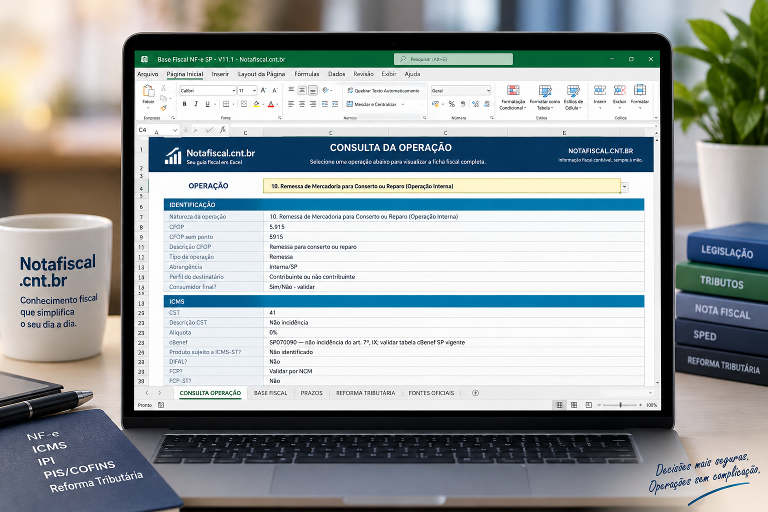Select the Format Painter brush icon
Image resolution: width=768 pixels, height=512 pixels.
pos(163,107)
